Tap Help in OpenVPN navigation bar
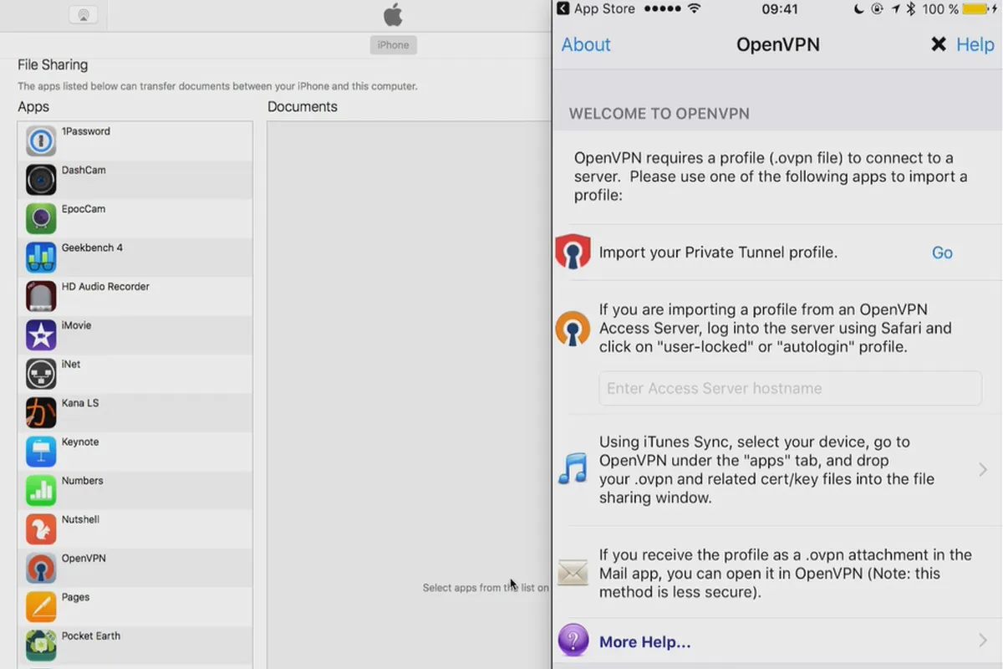The image size is (1003, 669). tap(975, 44)
